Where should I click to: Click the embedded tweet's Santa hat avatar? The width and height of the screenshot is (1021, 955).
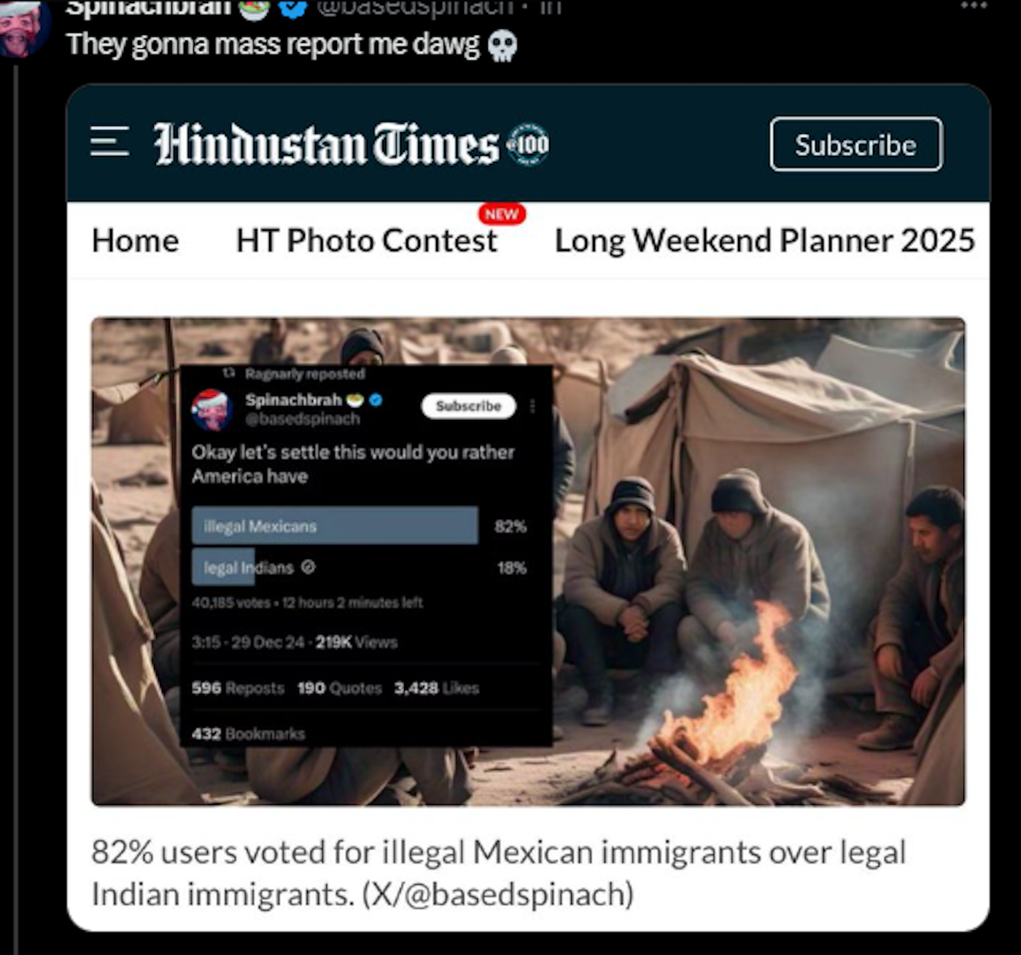point(211,410)
